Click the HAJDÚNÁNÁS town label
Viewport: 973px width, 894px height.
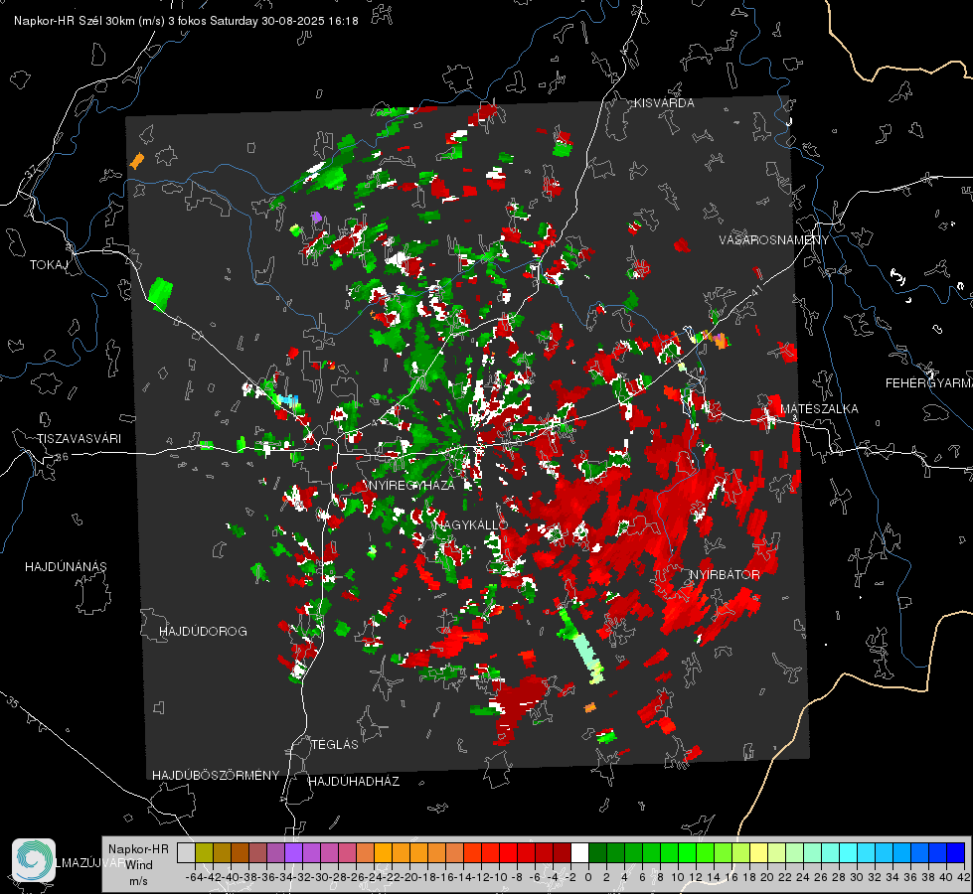pos(66,566)
